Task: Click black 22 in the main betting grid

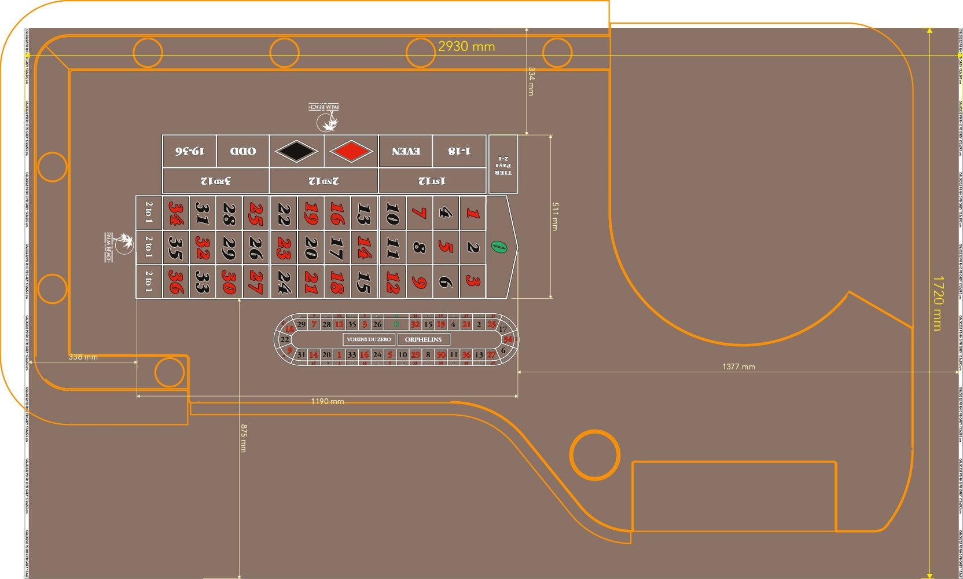Action: 284,213
